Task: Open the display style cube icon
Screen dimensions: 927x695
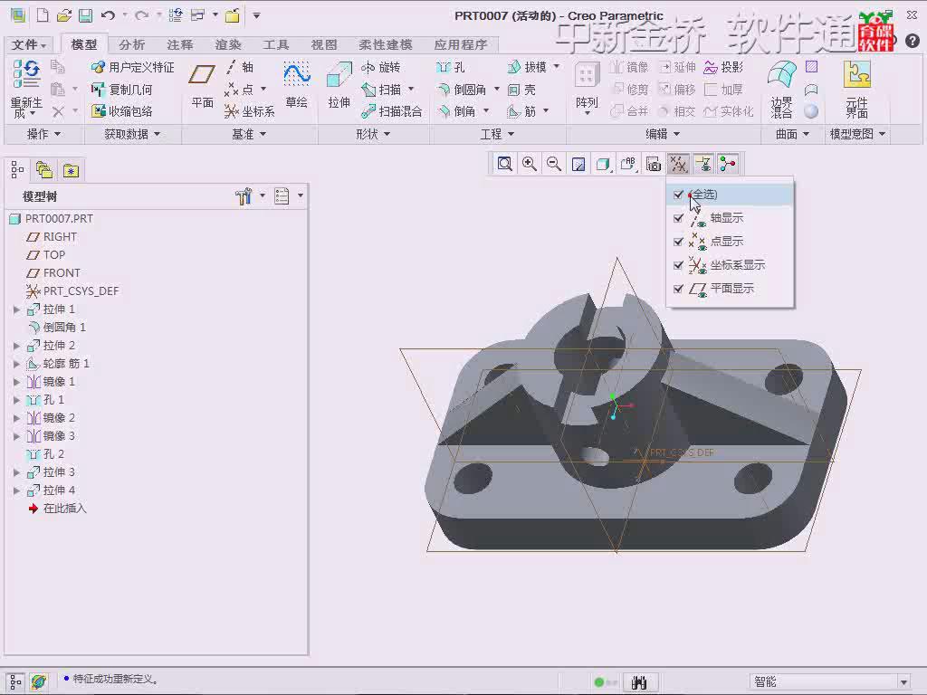Action: click(x=603, y=164)
